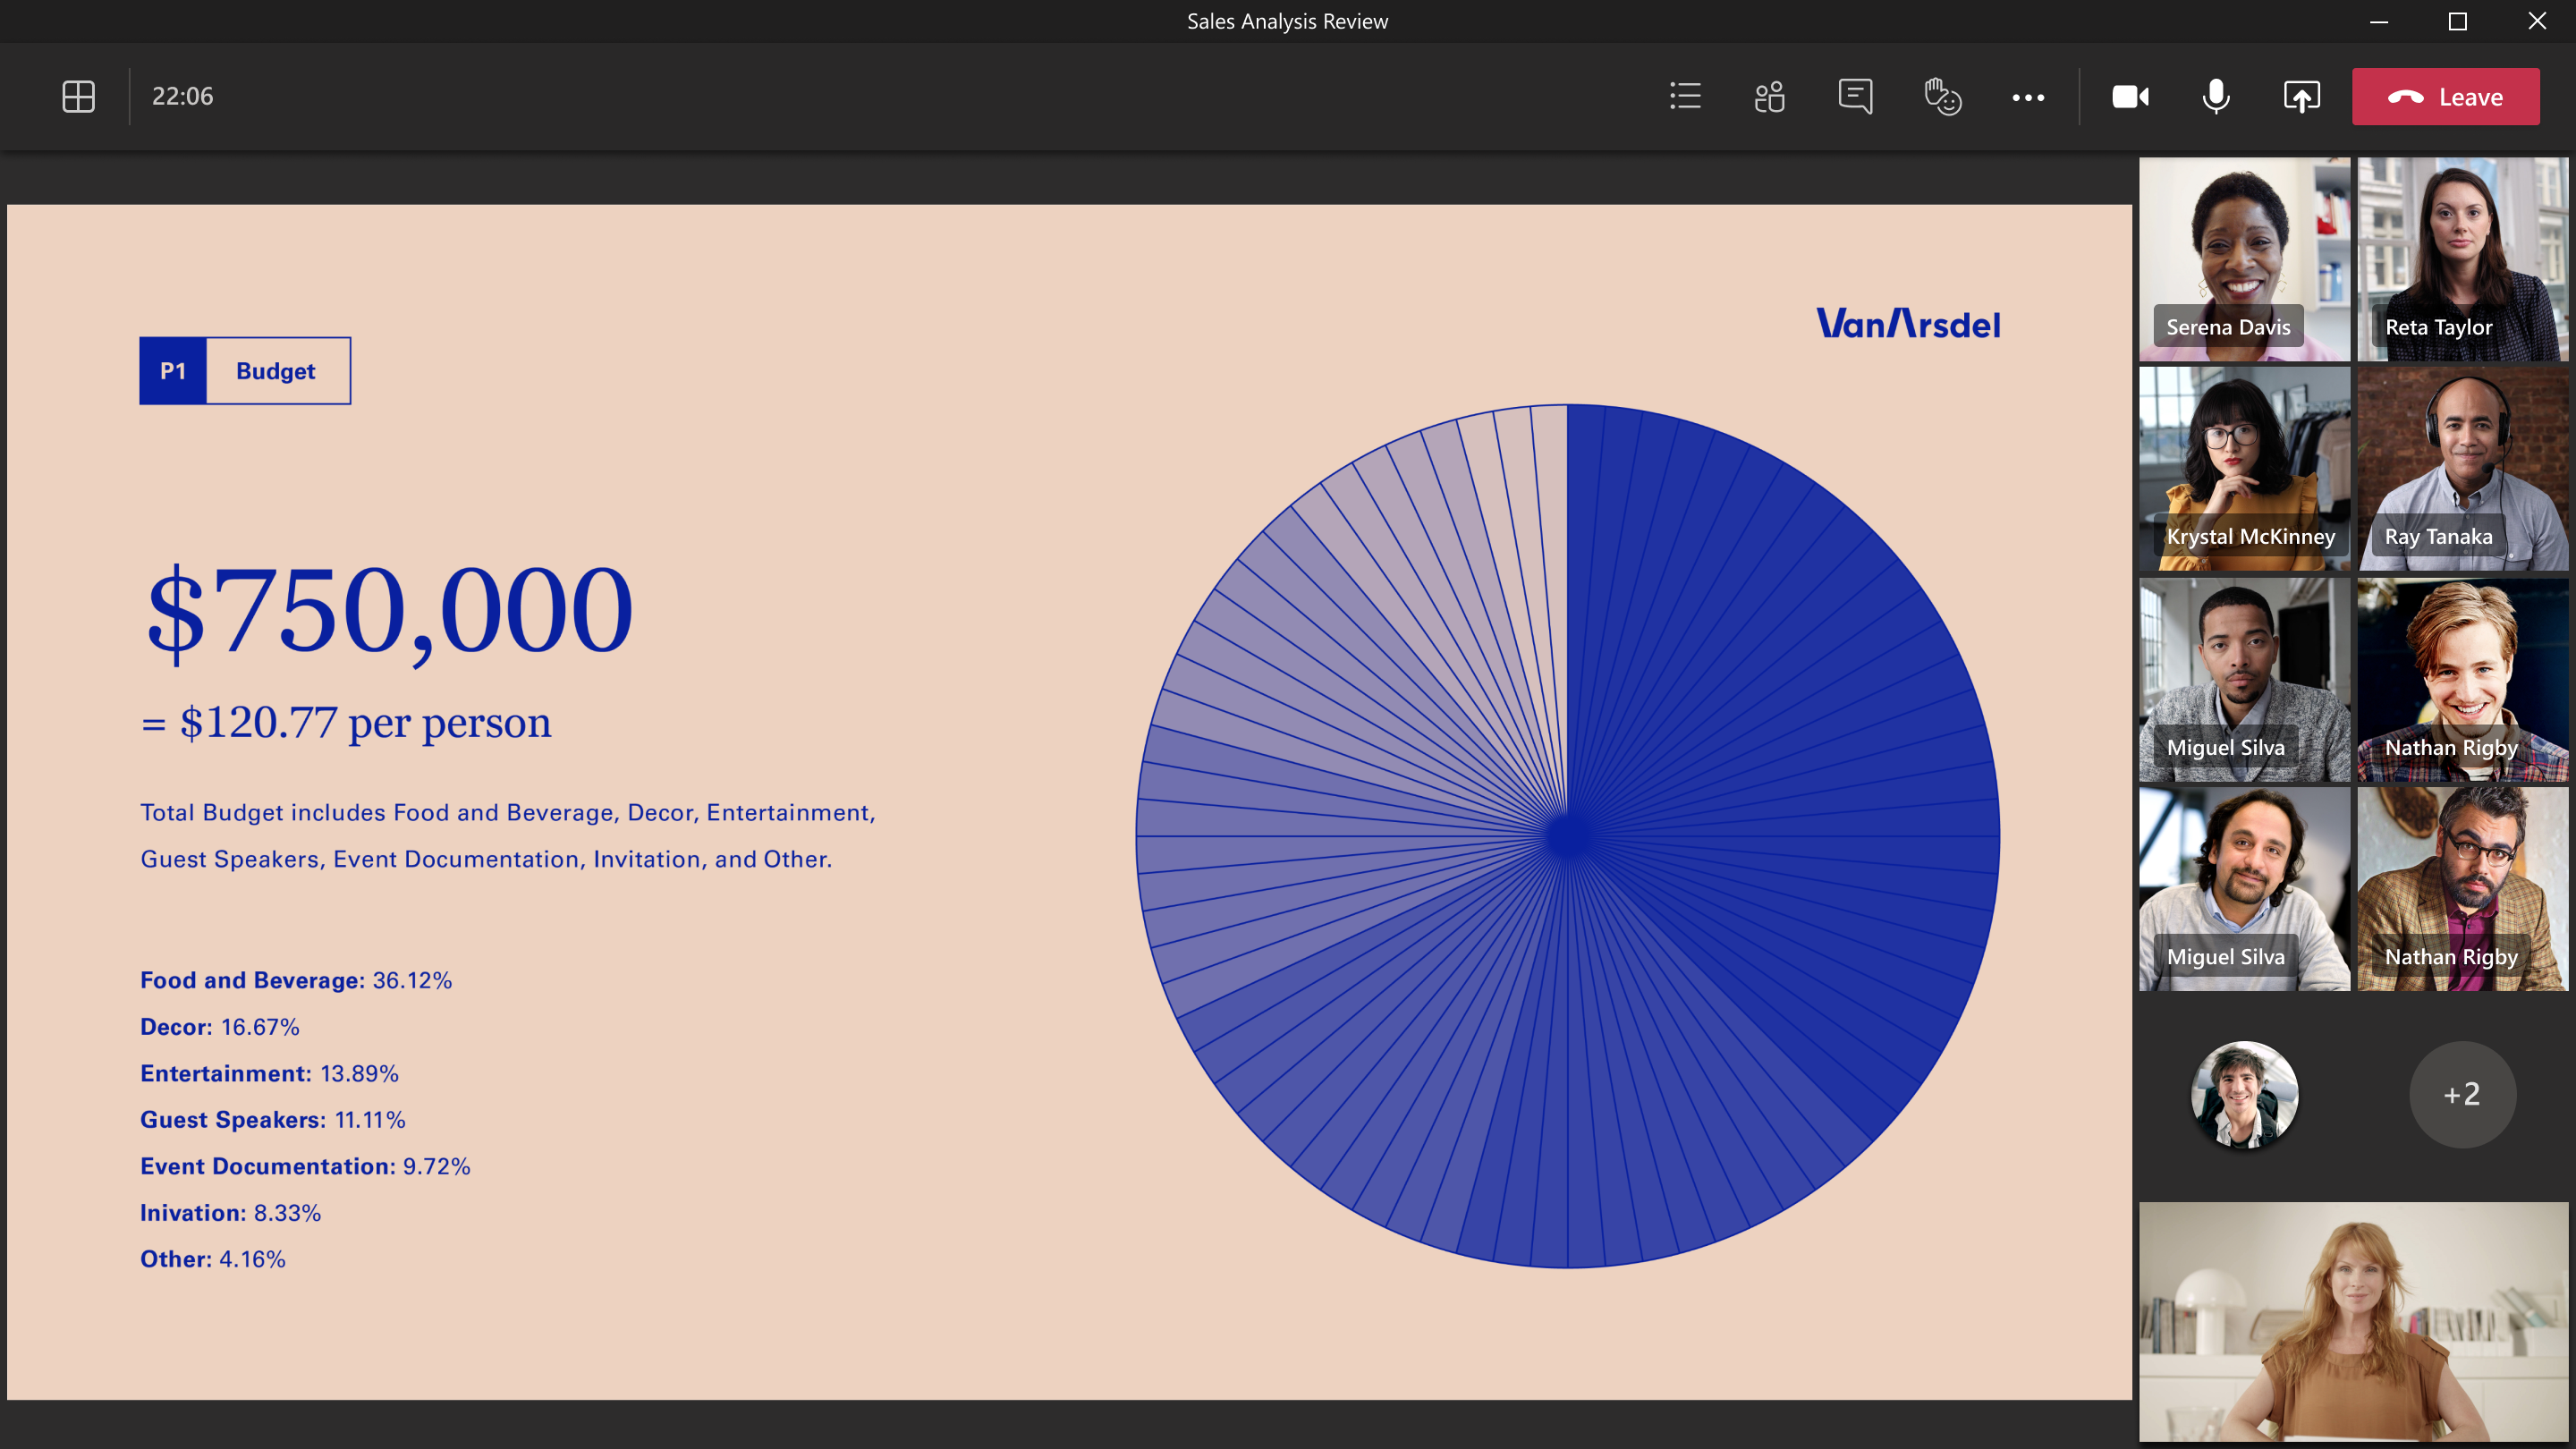Click the circular avatar of the audio-only participant

tap(2245, 1094)
